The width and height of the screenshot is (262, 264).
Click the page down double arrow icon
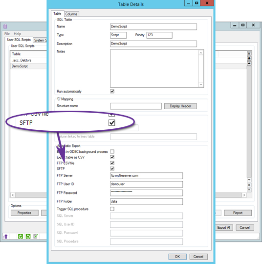pos(249,185)
